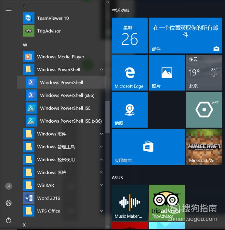
Task: Click the WPS Office folder icon
Action: [29, 211]
